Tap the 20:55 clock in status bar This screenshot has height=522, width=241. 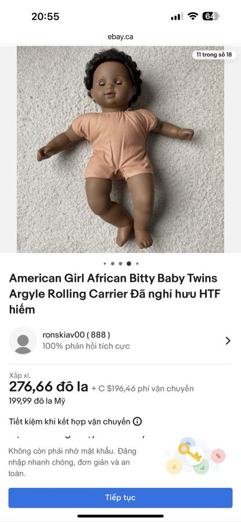point(45,16)
